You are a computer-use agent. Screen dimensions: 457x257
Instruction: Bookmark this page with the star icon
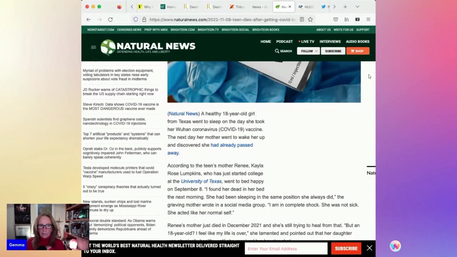[x=310, y=20]
